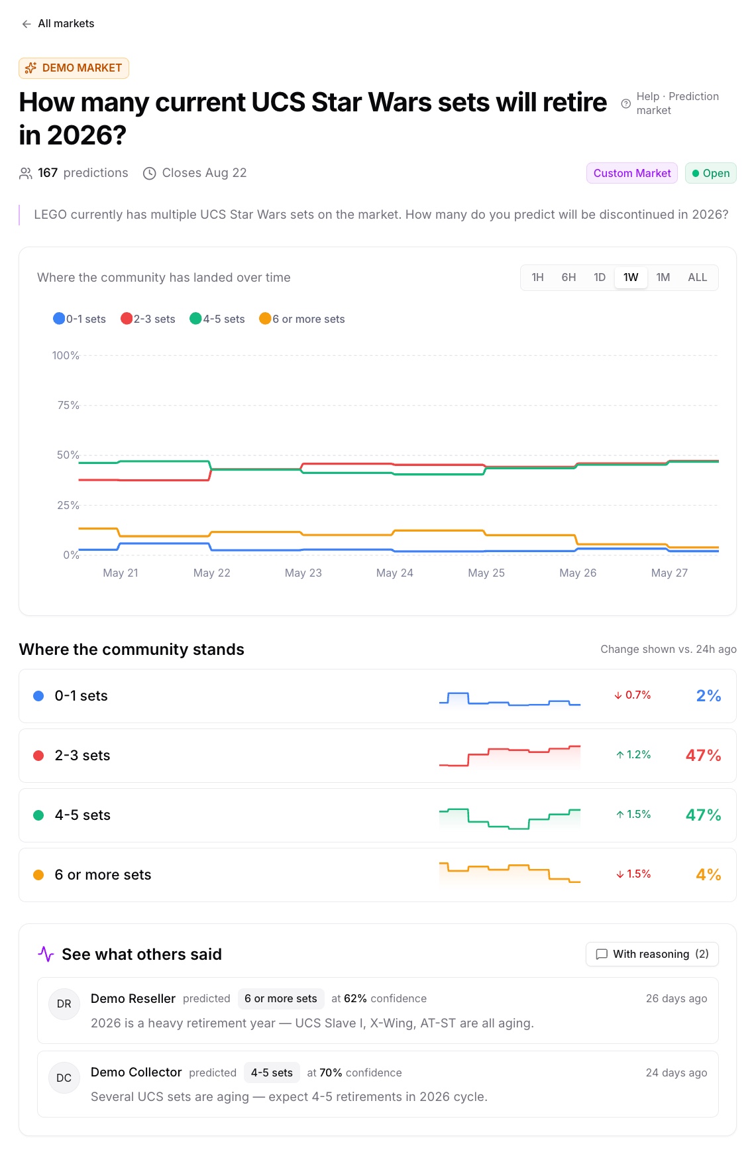Click the 4-5 sets prediction chip
This screenshot has height=1156, width=754.
click(x=272, y=1073)
